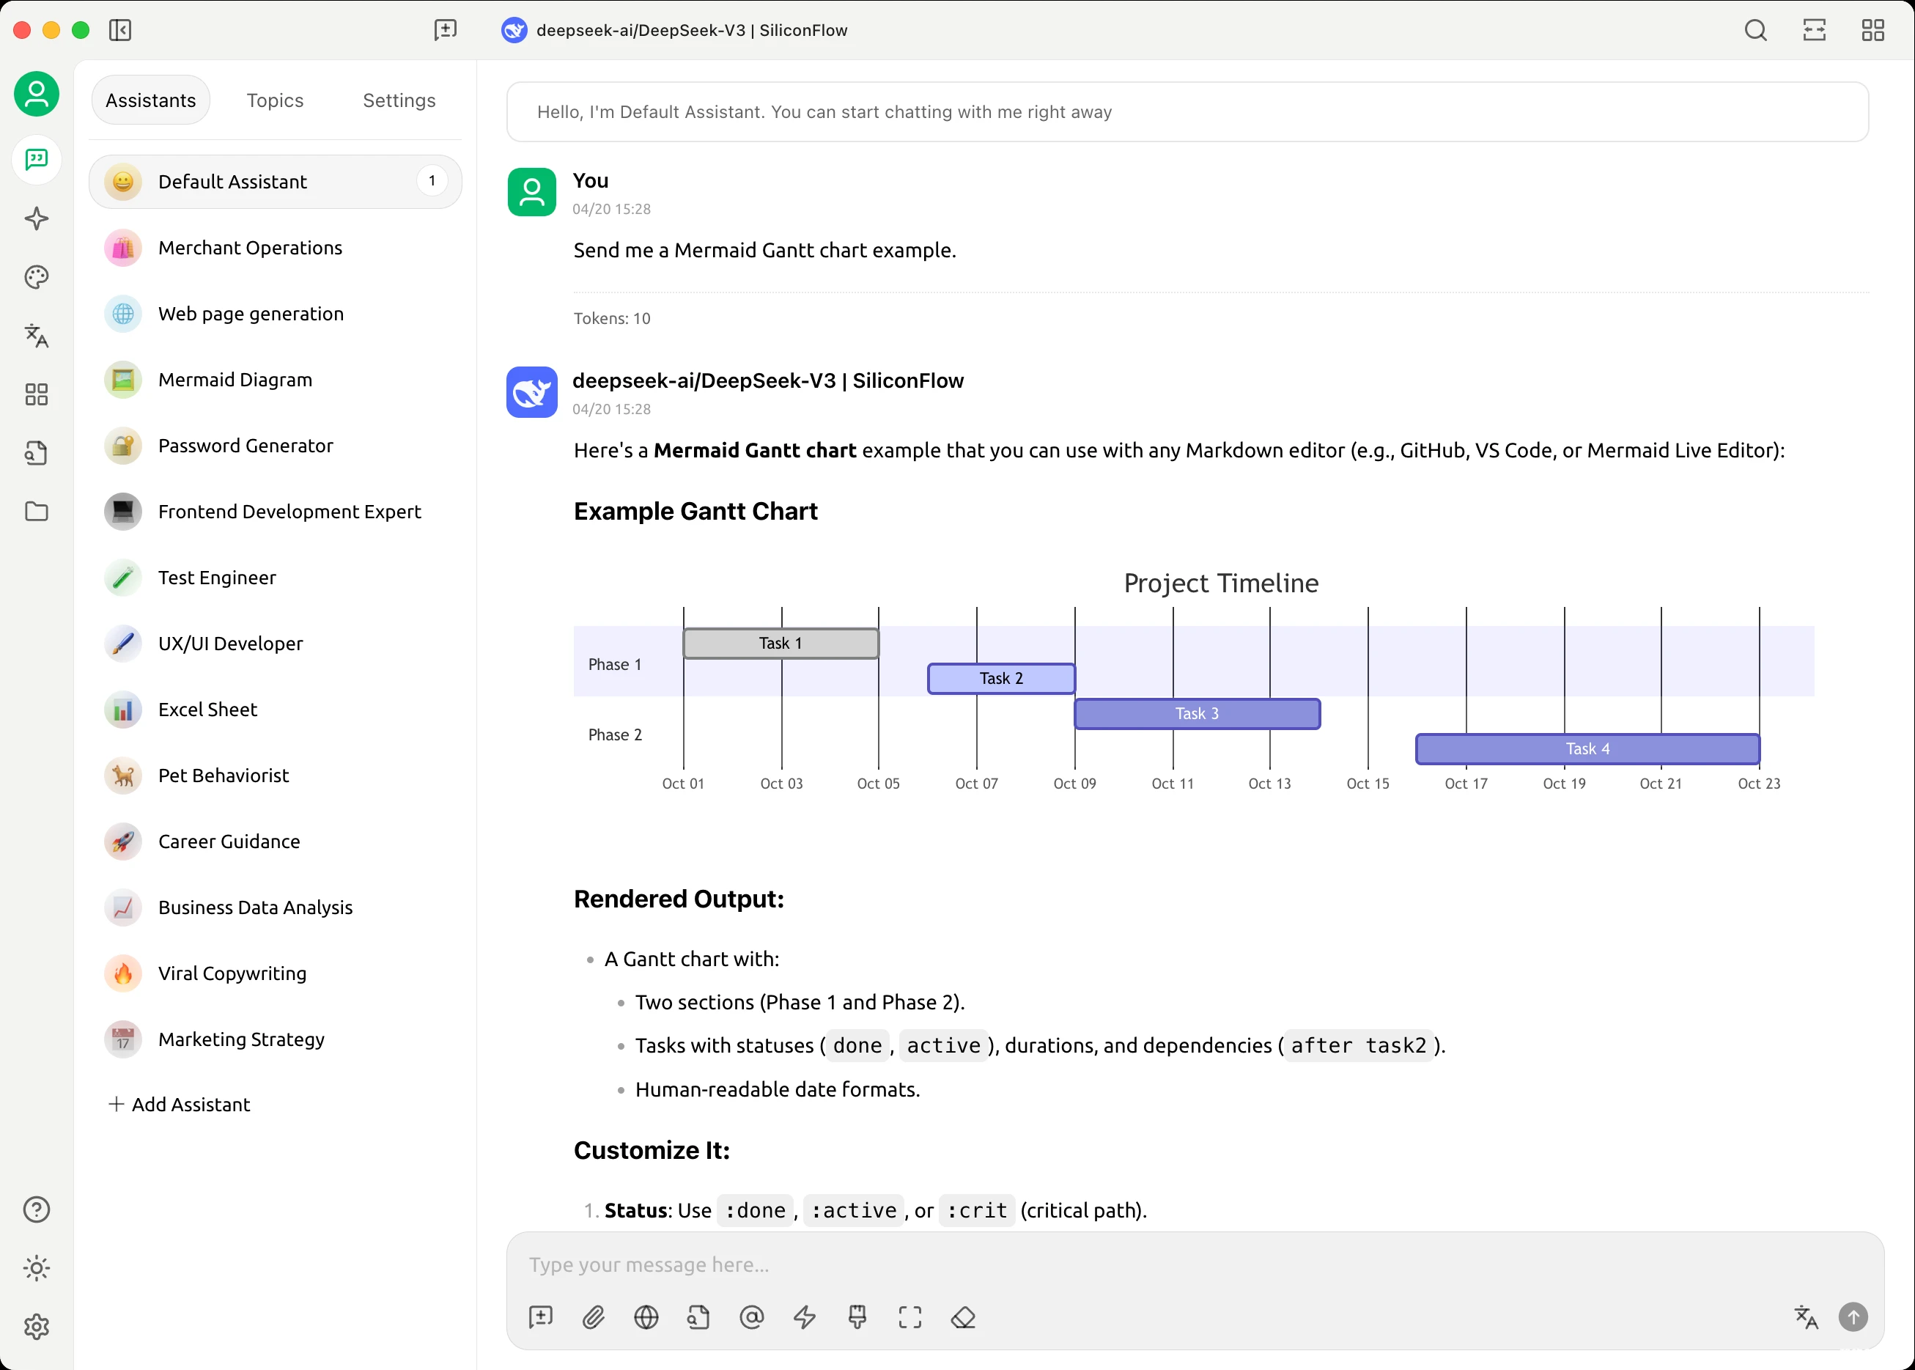This screenshot has height=1370, width=1915.
Task: Enable web search globe icon
Action: click(646, 1316)
